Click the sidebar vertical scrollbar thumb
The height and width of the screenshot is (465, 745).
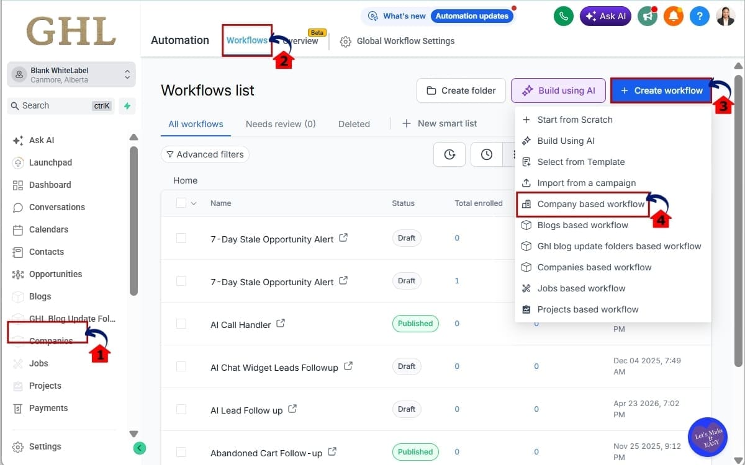(133, 221)
